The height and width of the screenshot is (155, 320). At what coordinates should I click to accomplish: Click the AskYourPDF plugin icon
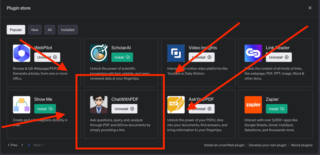(x=176, y=105)
